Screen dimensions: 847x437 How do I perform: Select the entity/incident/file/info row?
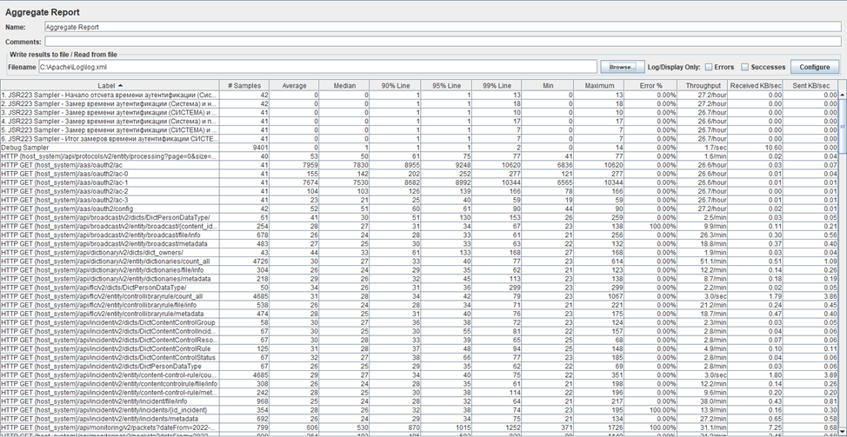420,401
